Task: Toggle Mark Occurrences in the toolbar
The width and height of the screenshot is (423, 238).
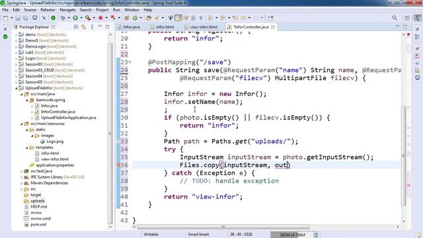Action: [x=178, y=18]
